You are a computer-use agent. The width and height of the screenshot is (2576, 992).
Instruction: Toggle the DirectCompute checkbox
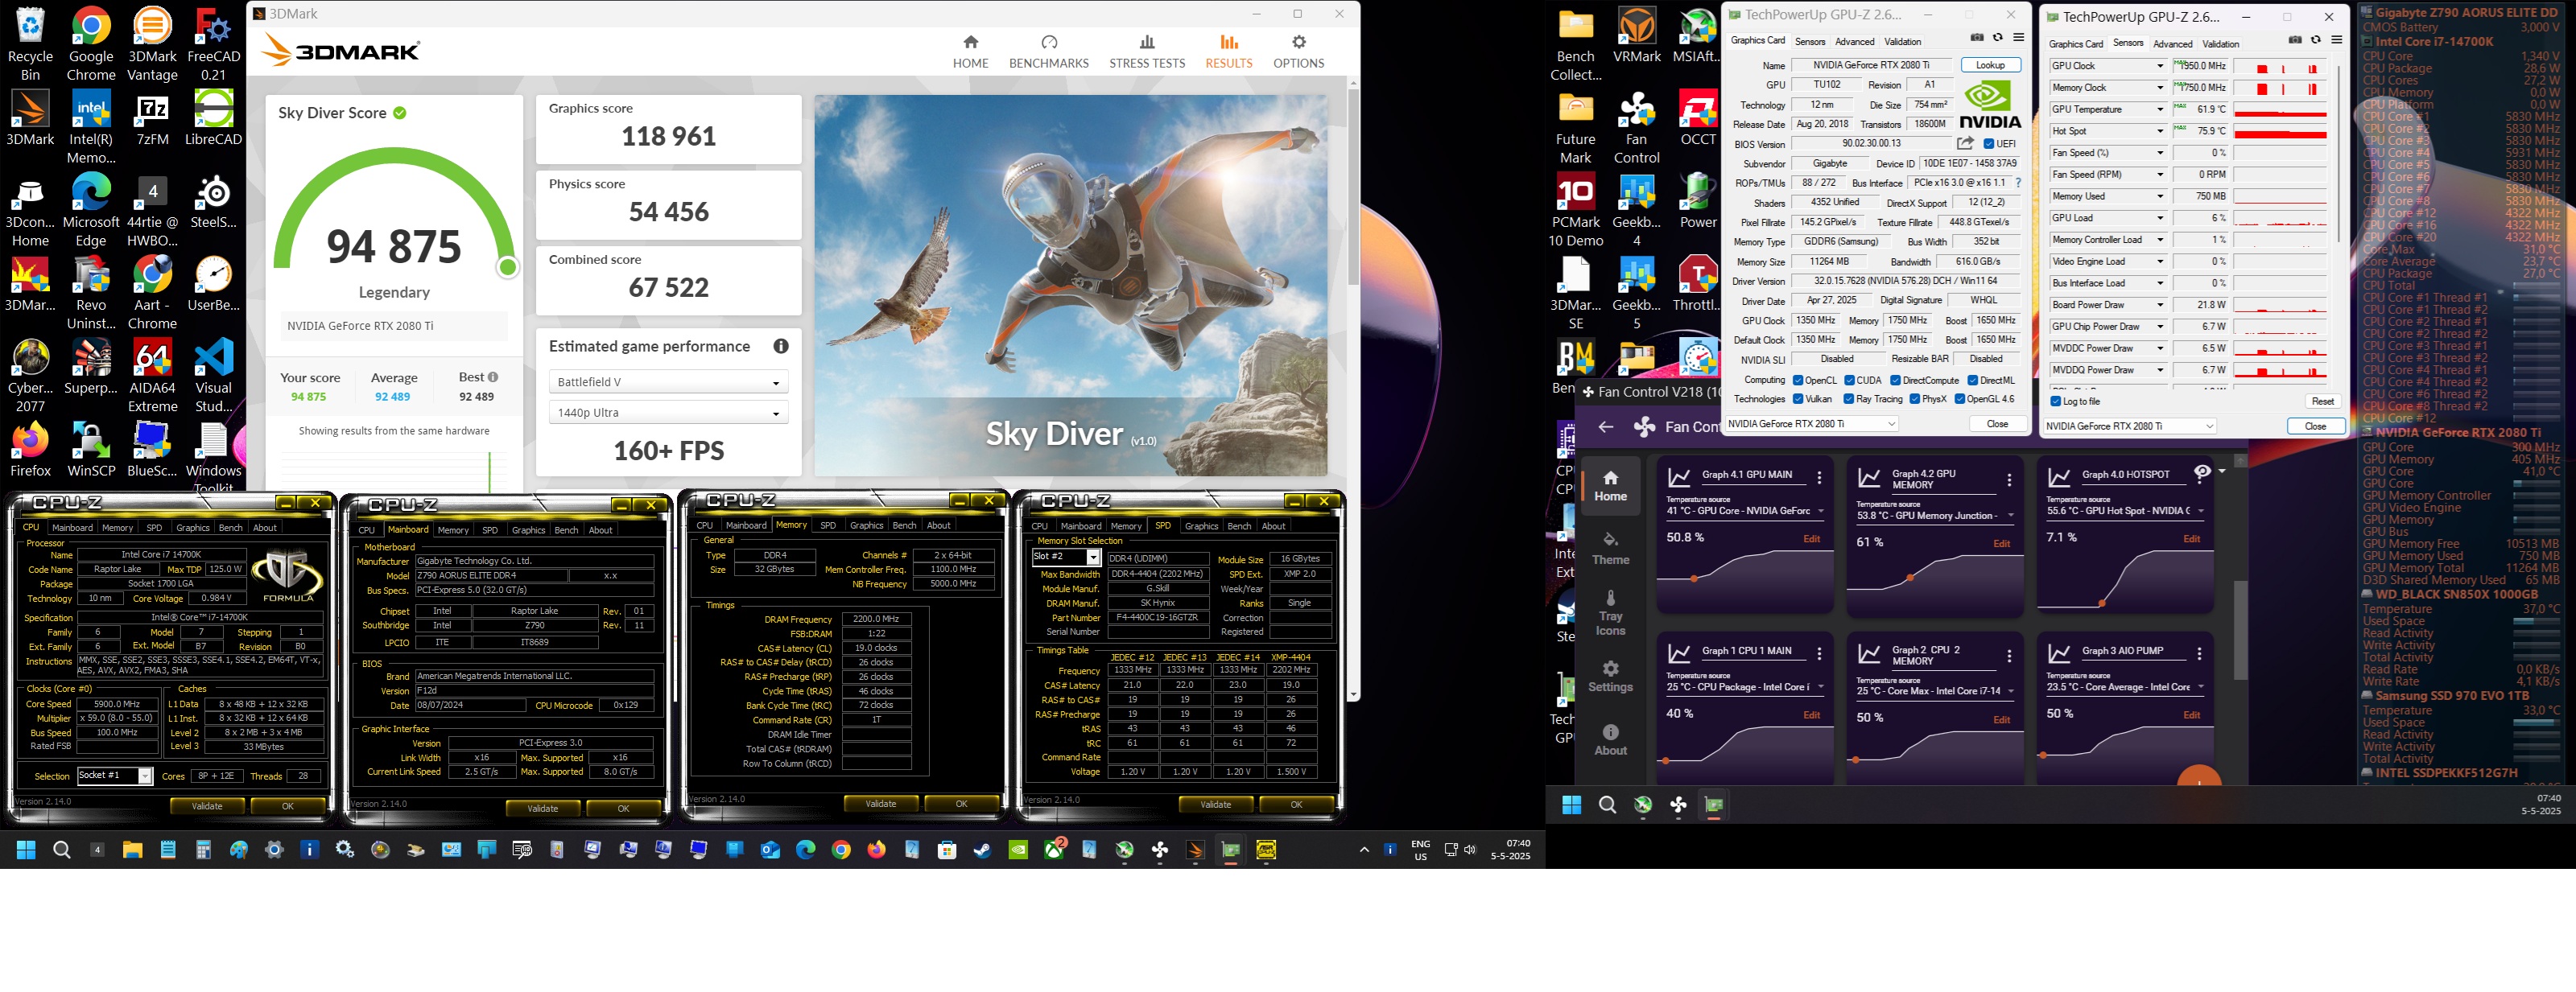(1895, 380)
